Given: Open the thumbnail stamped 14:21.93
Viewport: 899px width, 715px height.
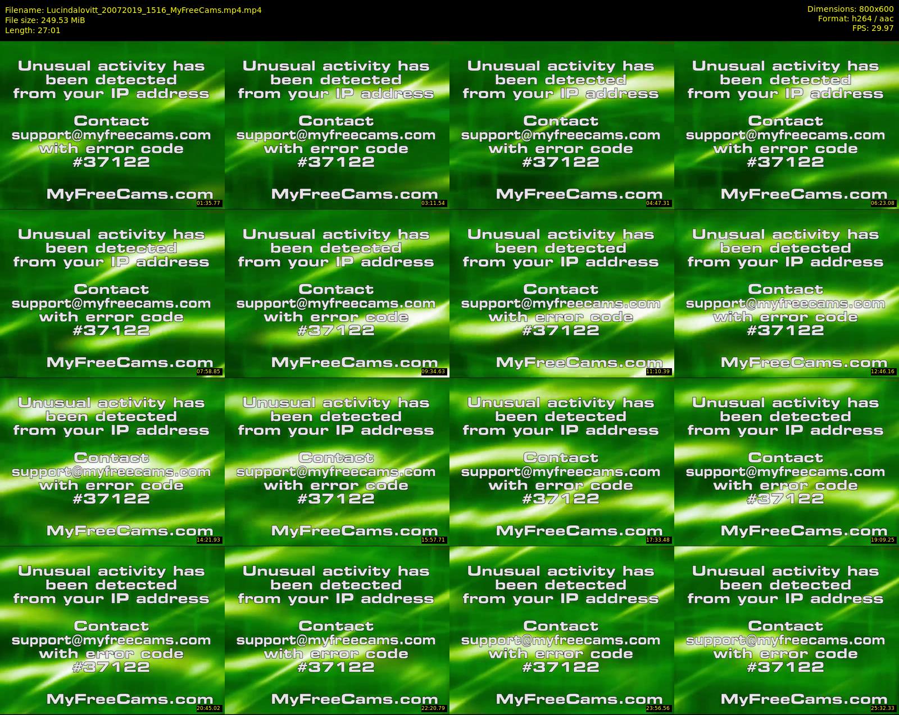Looking at the screenshot, I should click(x=112, y=462).
